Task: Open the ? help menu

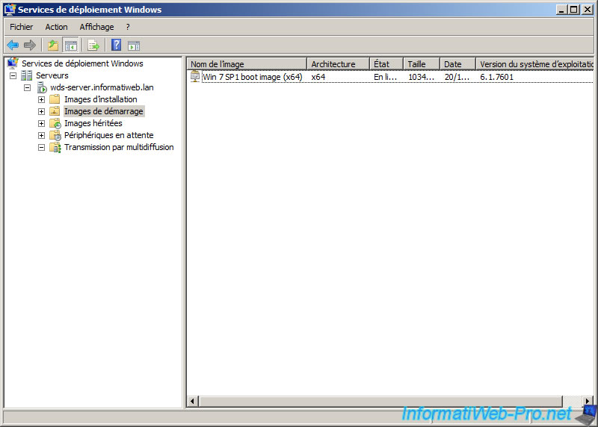Action: 128,27
